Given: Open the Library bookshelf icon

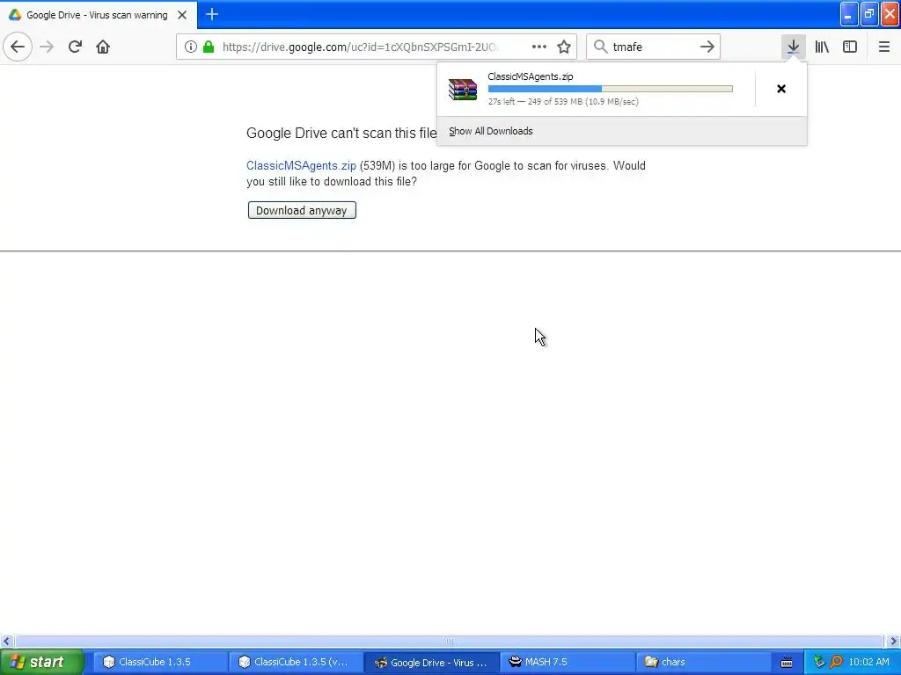Looking at the screenshot, I should click(x=822, y=47).
